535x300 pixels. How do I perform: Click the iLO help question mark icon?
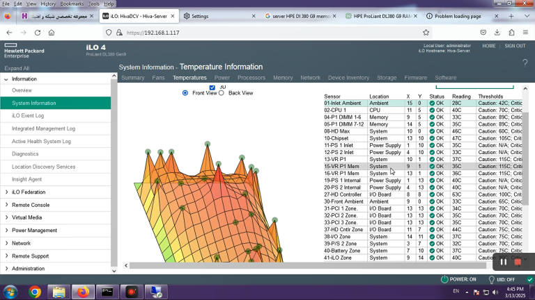pyautogui.click(x=525, y=62)
